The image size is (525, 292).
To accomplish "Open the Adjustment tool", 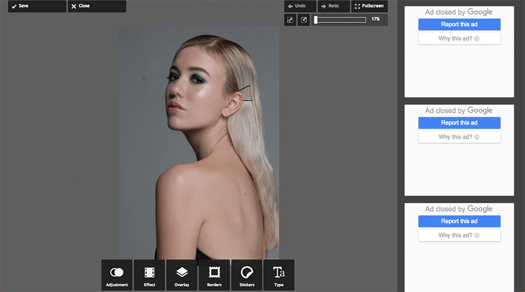I will click(x=116, y=275).
